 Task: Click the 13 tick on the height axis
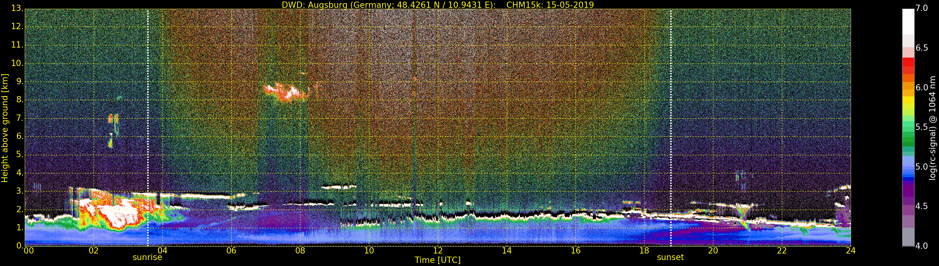coord(17,8)
